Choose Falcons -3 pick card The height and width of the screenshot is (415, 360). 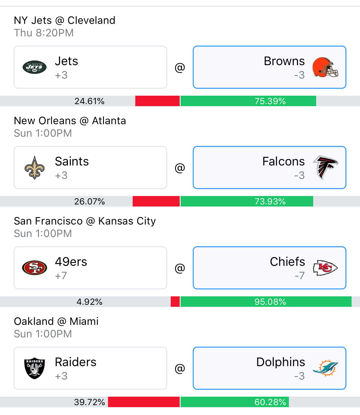tap(269, 168)
